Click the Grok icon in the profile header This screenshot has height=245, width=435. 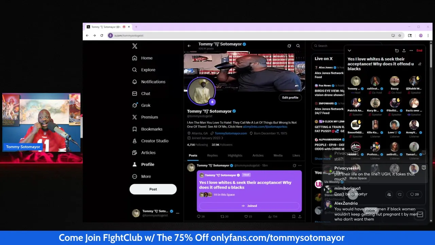[289, 46]
